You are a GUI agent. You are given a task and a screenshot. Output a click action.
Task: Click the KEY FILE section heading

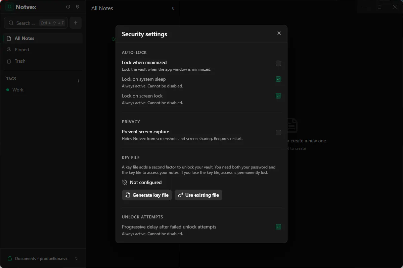coord(131,158)
